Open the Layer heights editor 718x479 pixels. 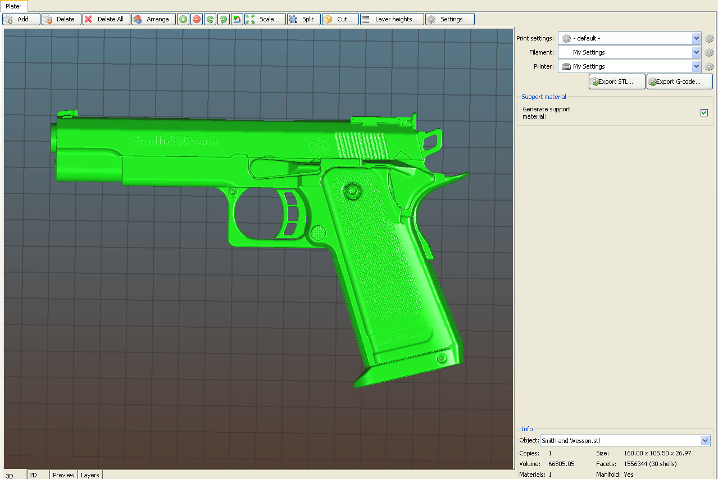[392, 19]
